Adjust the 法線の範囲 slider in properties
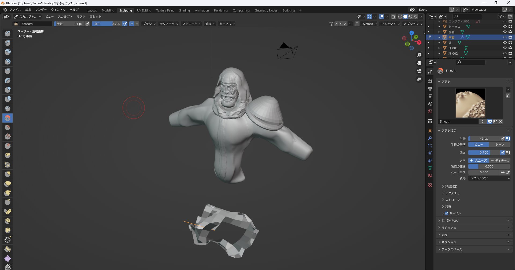The width and height of the screenshot is (515, 270). [x=489, y=166]
